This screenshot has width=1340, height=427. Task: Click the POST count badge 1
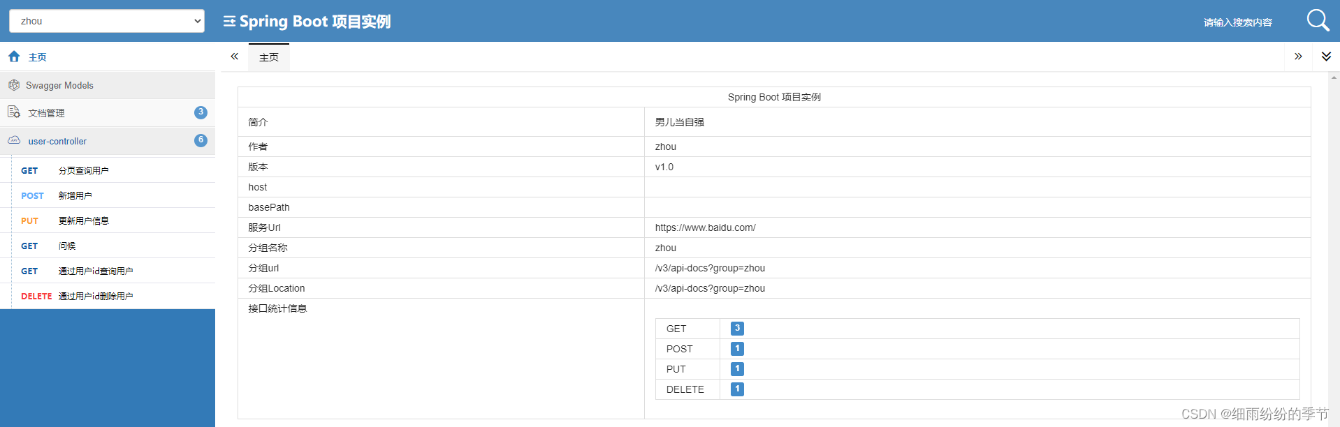[x=737, y=348]
